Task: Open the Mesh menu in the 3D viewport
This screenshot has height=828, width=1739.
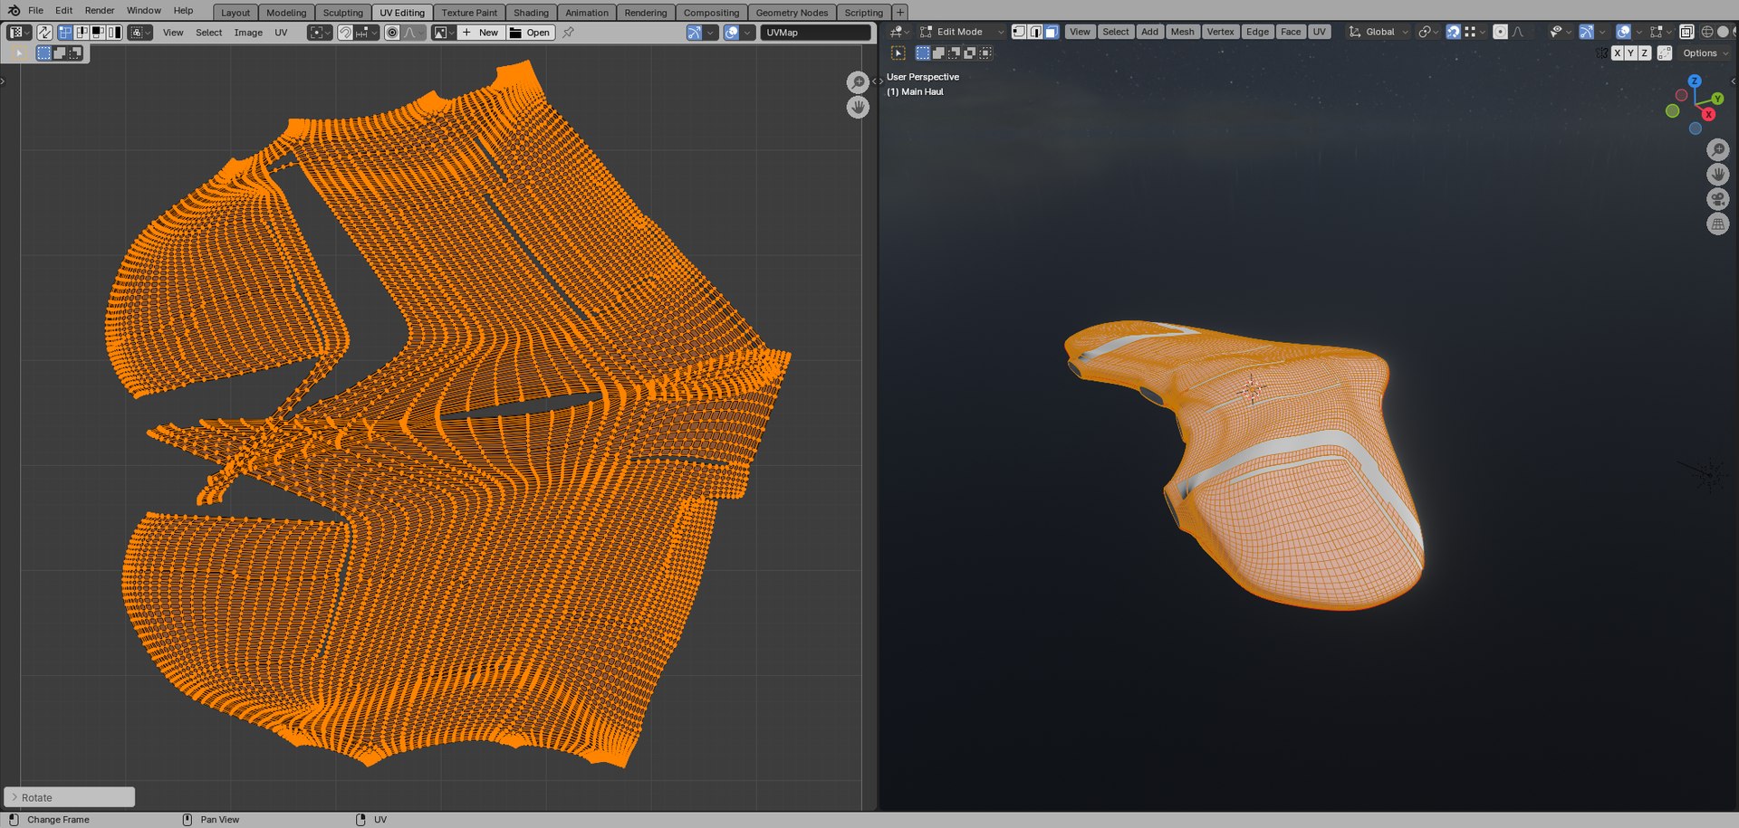Action: coord(1182,32)
